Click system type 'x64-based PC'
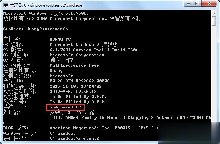 [x=66, y=107]
